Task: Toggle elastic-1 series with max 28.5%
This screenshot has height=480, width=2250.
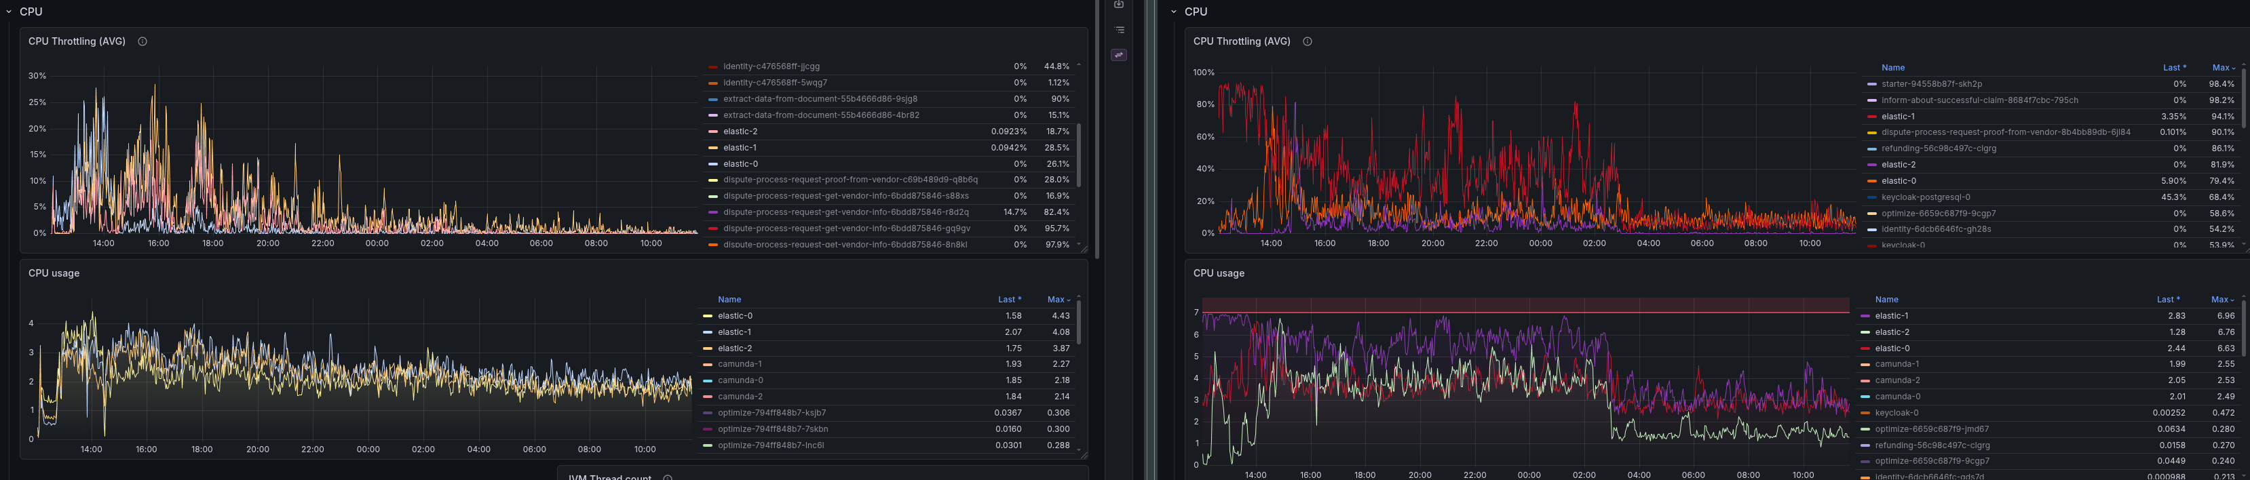Action: [740, 148]
